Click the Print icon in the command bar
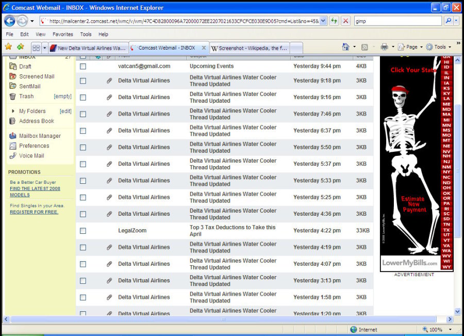Viewport: 464px width, 336px height. pyautogui.click(x=384, y=47)
